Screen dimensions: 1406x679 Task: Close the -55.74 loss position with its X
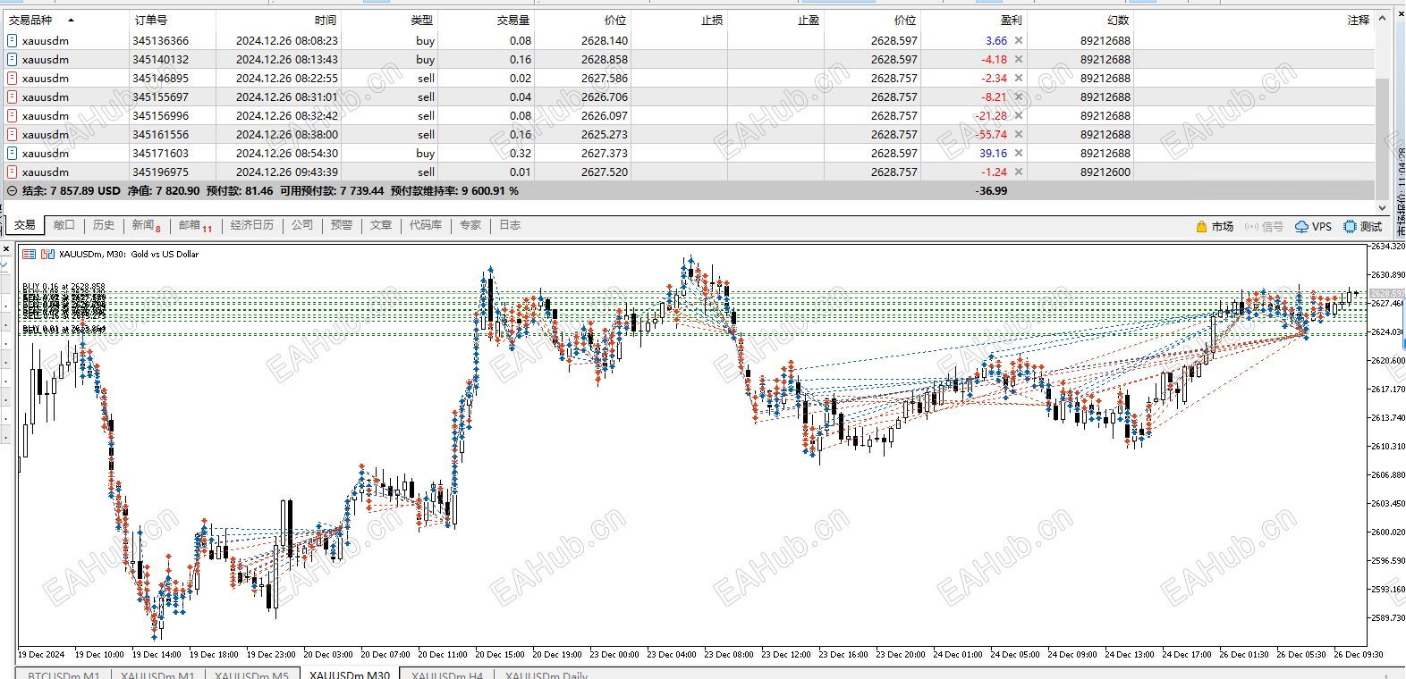(1019, 134)
